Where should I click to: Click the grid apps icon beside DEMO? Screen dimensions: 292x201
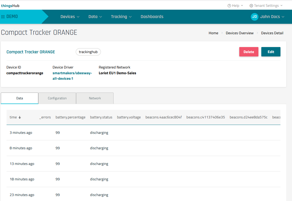point(3,17)
